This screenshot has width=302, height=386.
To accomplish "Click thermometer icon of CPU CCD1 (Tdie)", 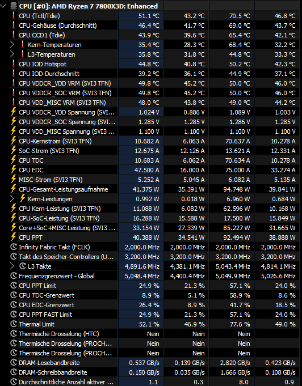I will click(x=14, y=35).
